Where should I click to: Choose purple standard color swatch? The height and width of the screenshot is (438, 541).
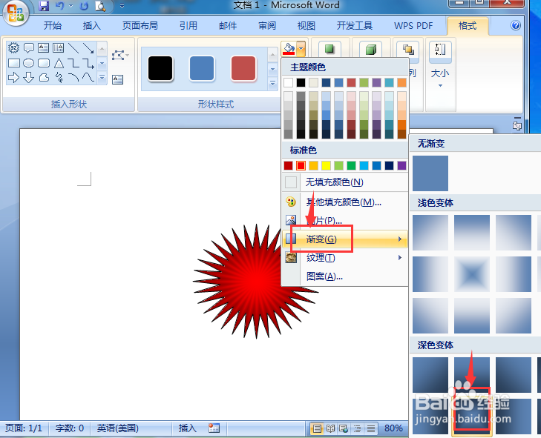click(x=401, y=166)
